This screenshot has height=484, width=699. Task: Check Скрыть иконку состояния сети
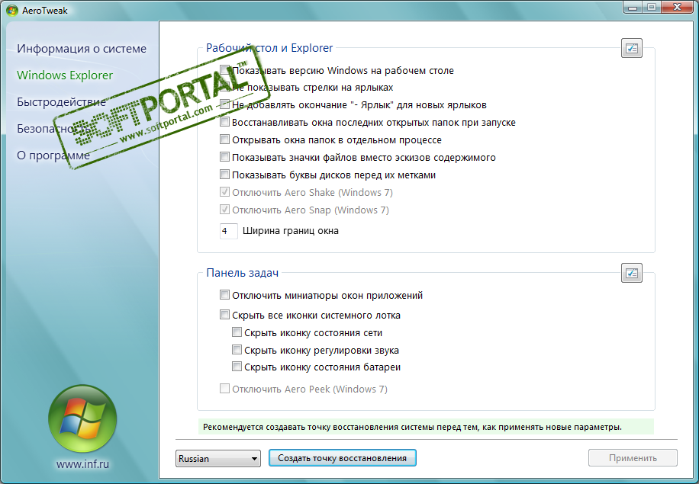coord(237,332)
